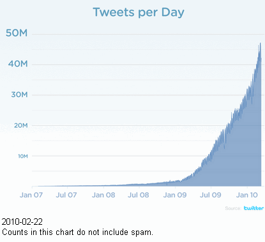Screen dimensions: 265x242
Task: Click the Tweets per Day chart title
Action: [x=139, y=13]
